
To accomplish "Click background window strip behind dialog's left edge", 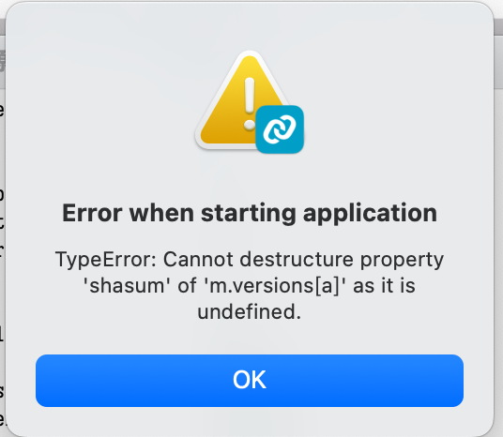I will pos(2,224).
